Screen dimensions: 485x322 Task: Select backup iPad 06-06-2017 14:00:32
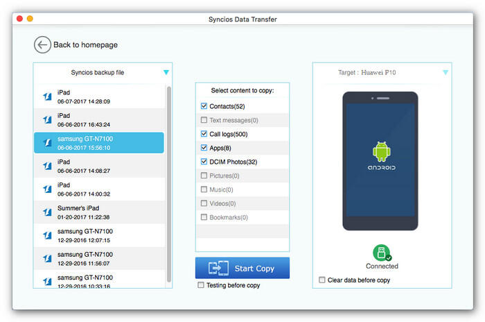pos(99,189)
